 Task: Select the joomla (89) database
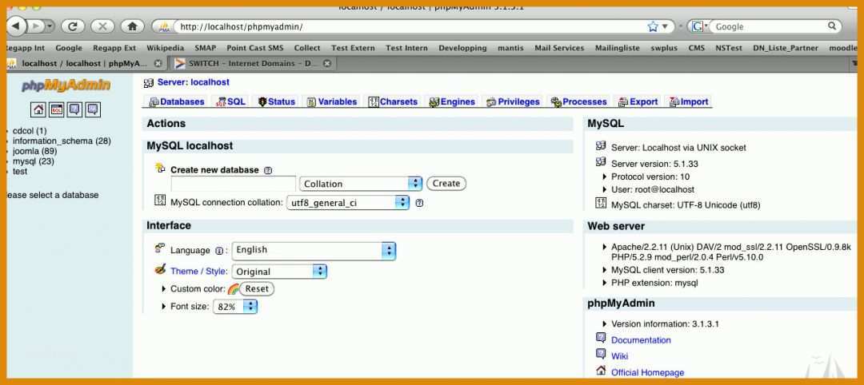coord(34,151)
